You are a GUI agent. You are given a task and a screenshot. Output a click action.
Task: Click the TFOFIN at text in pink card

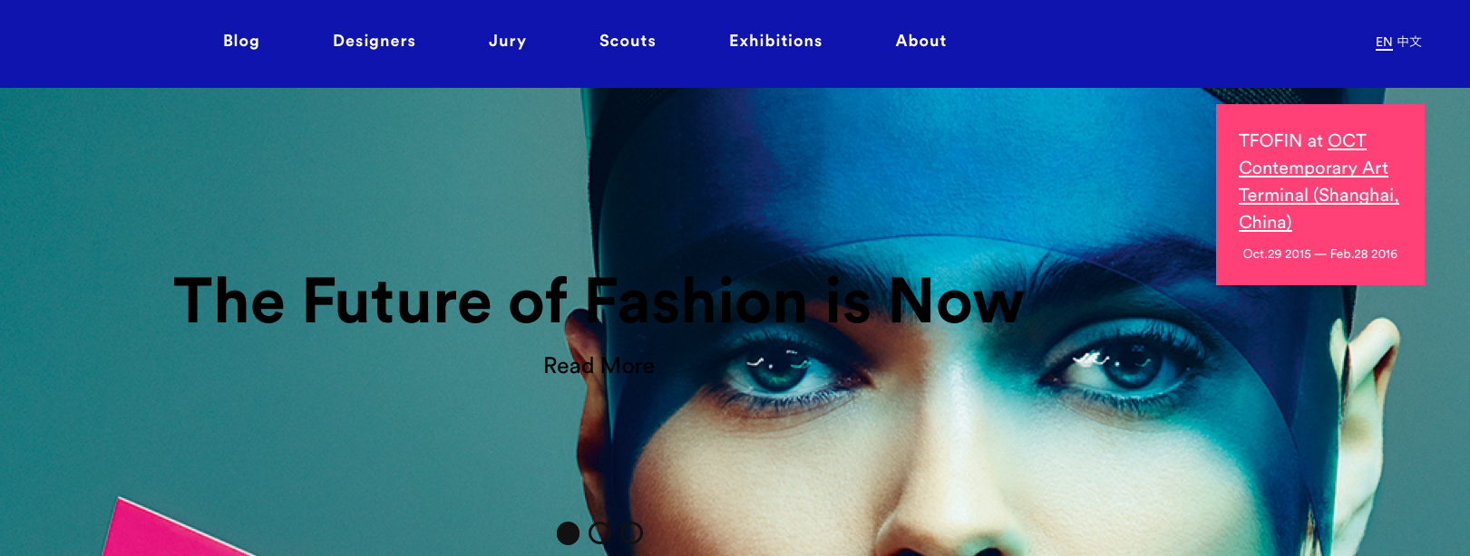(1280, 141)
